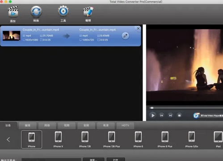
Task: Switch to the 编辑 tab in format bar
Action: pos(28,126)
